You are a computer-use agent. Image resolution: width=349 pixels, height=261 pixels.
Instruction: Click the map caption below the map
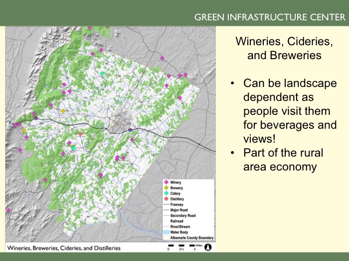click(x=63, y=248)
